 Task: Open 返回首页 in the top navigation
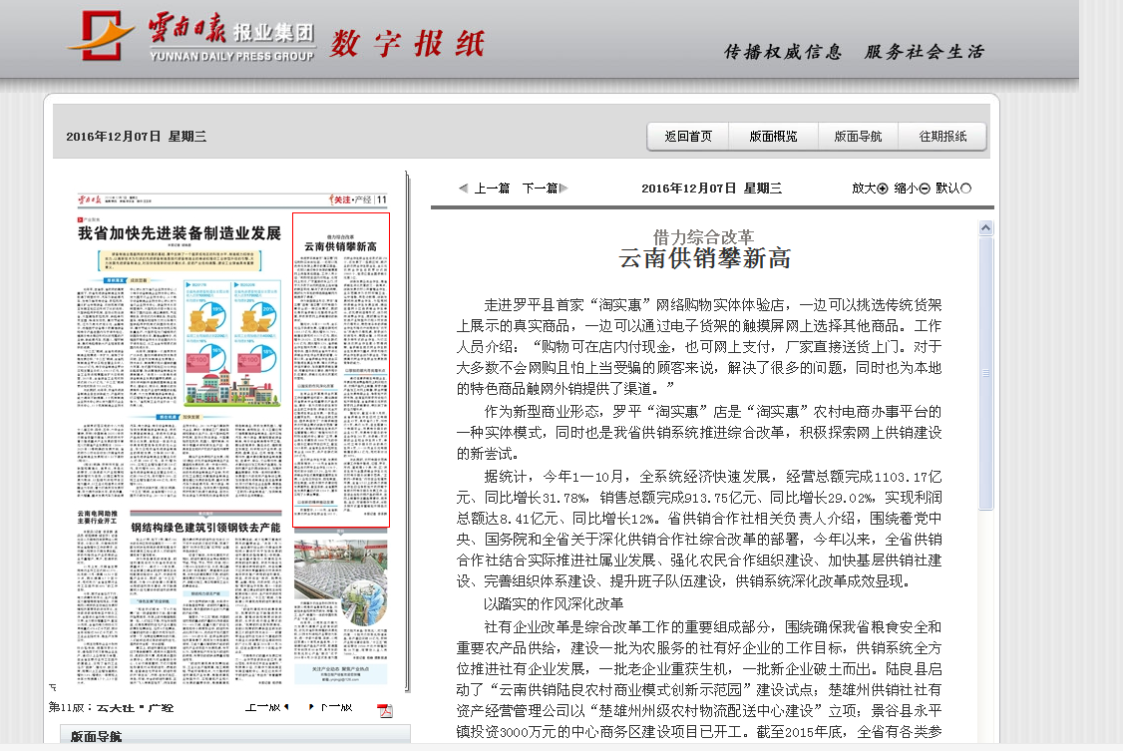click(688, 137)
